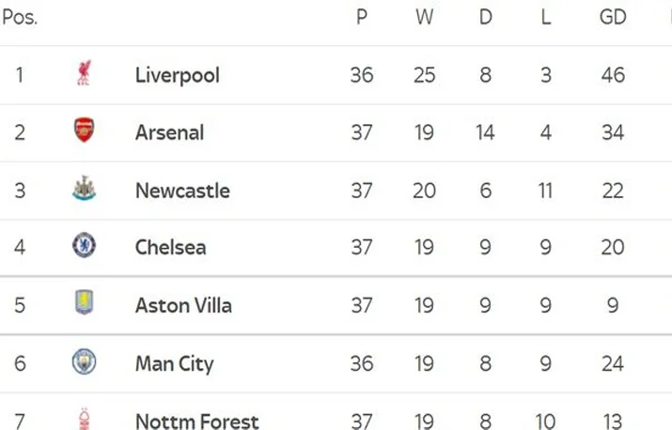Click the W wins column header

[424, 17]
